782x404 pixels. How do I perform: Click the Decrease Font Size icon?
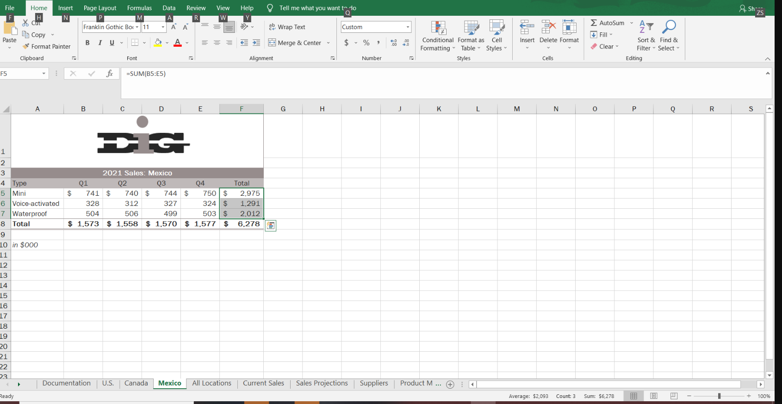(185, 27)
